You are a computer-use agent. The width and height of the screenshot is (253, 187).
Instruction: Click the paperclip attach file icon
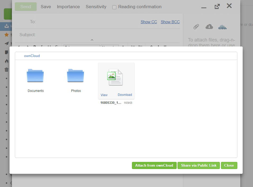[196, 27]
